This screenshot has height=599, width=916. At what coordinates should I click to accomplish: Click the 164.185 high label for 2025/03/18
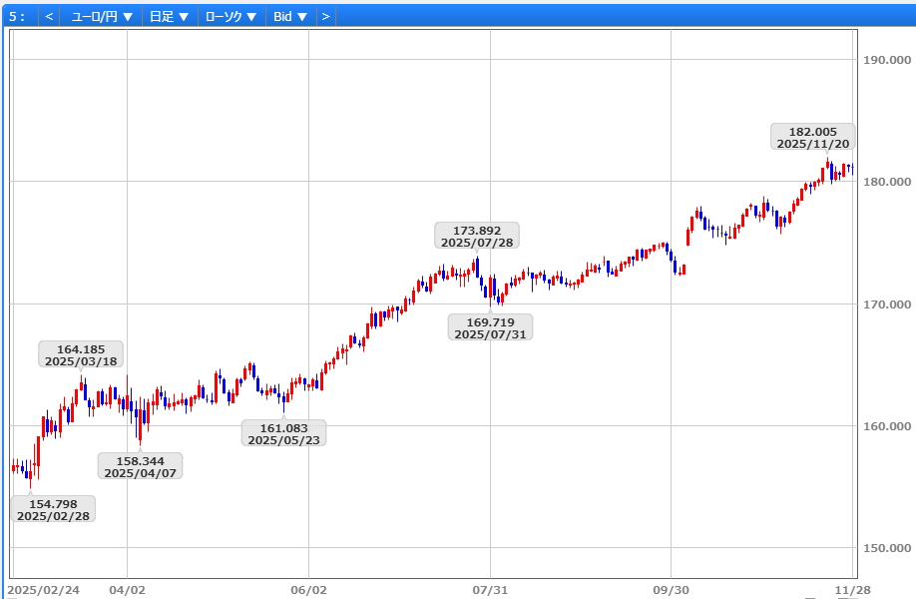81,354
